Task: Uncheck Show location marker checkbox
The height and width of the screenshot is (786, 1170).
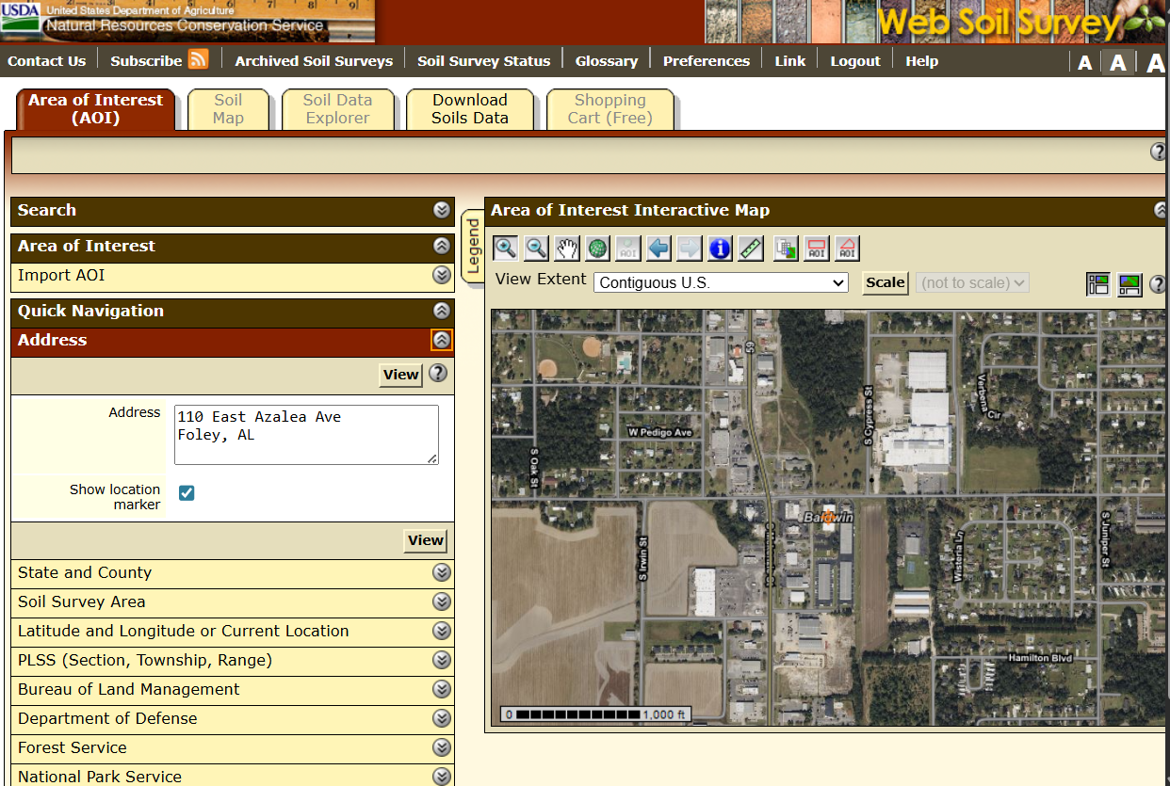Action: (x=187, y=493)
